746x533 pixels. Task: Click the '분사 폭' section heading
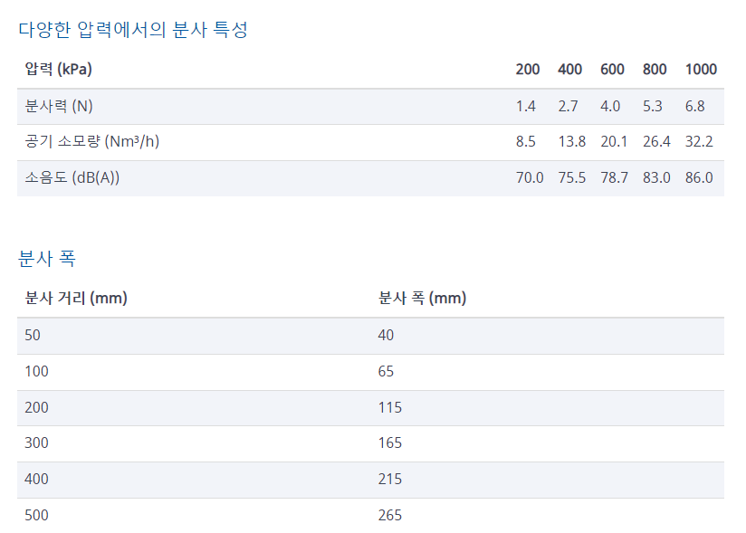pyautogui.click(x=47, y=259)
